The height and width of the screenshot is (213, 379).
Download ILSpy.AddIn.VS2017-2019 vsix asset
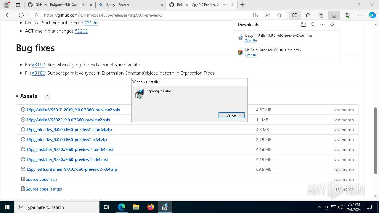point(73,110)
